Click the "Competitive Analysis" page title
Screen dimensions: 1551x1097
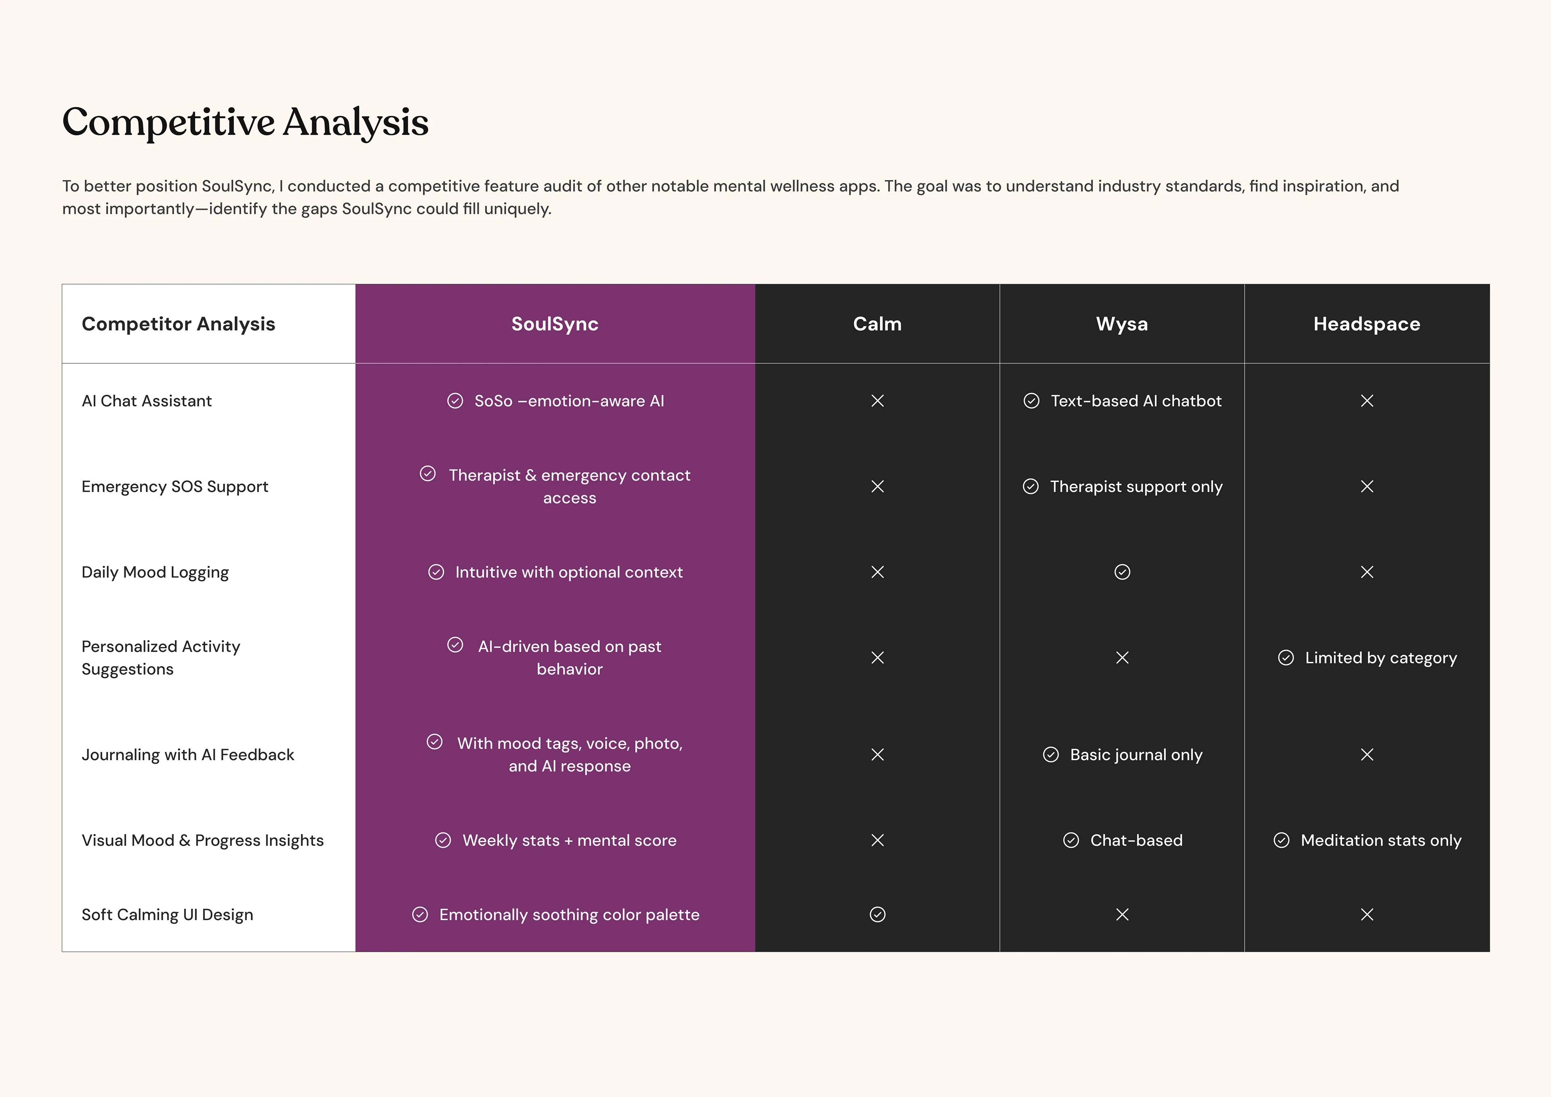245,122
